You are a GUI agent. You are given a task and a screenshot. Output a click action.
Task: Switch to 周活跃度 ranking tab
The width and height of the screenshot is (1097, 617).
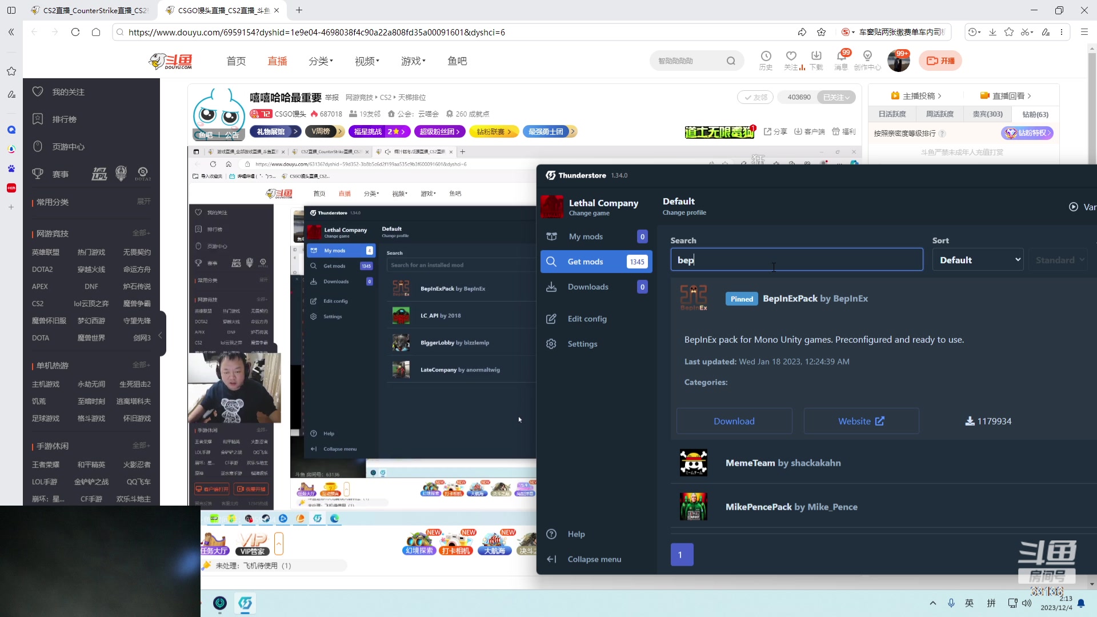940,114
